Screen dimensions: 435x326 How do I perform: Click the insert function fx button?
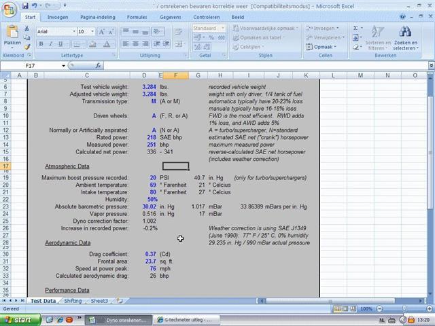98,66
